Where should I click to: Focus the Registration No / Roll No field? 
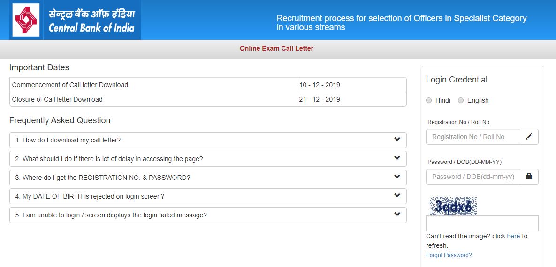tap(473, 137)
